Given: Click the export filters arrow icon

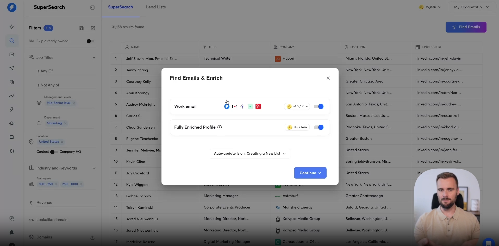Looking at the screenshot, I should [x=93, y=28].
